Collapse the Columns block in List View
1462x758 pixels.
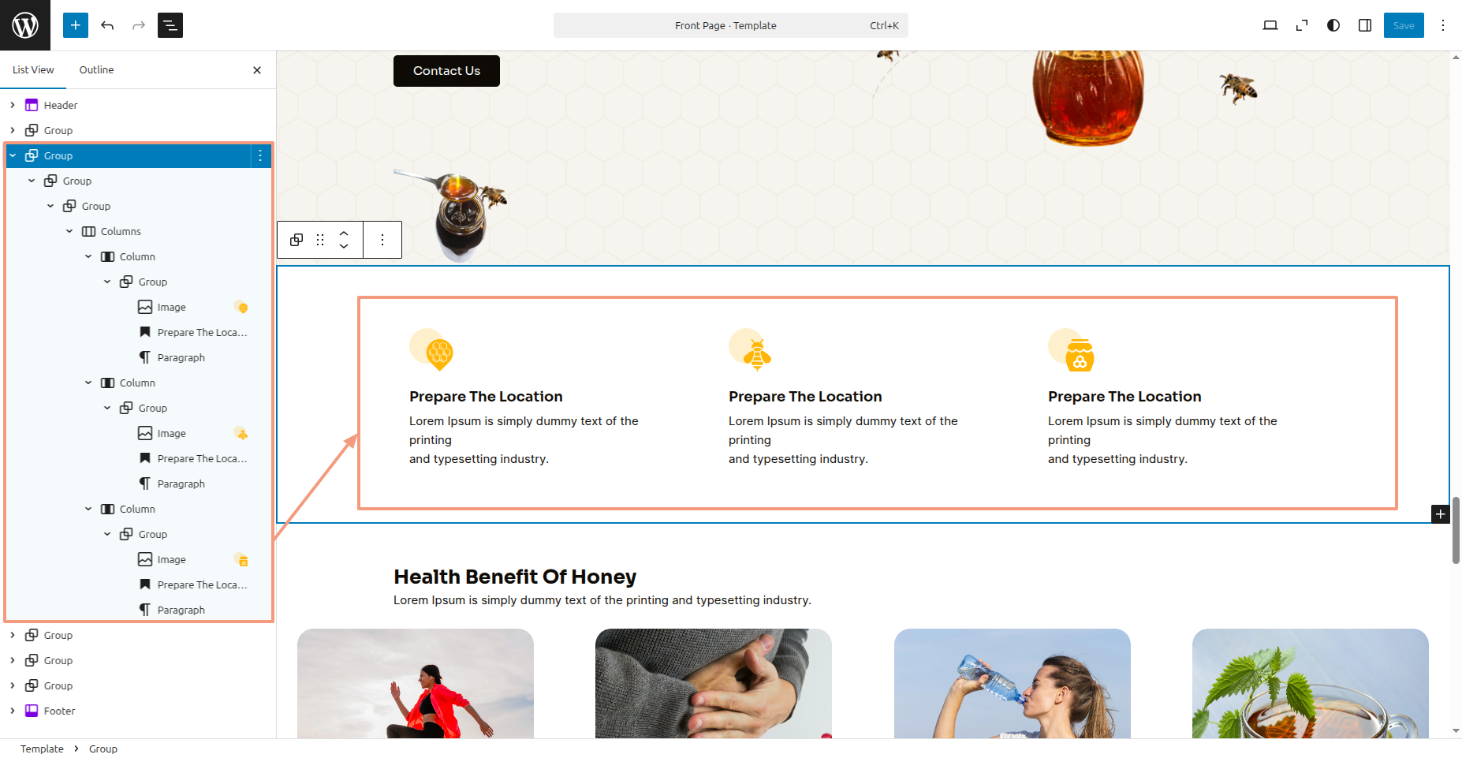[69, 231]
